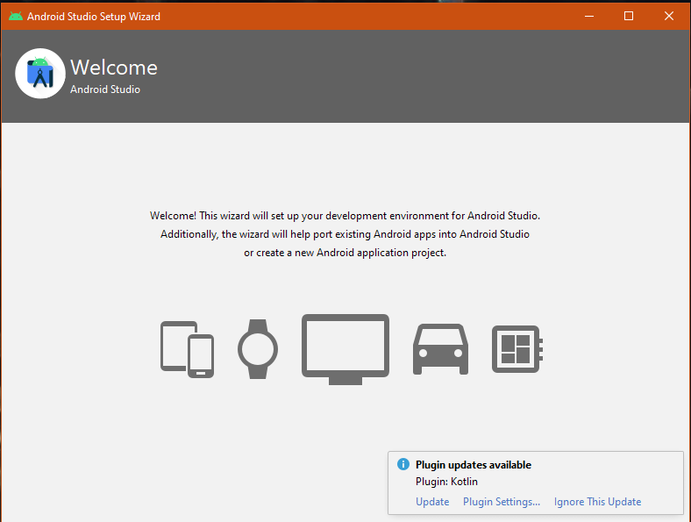Click the Android TV screen icon

pos(345,348)
